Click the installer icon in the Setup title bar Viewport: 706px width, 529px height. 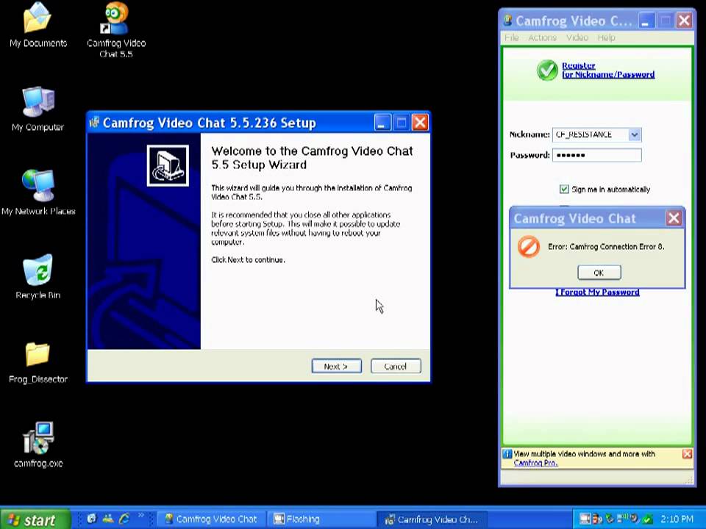pyautogui.click(x=94, y=123)
